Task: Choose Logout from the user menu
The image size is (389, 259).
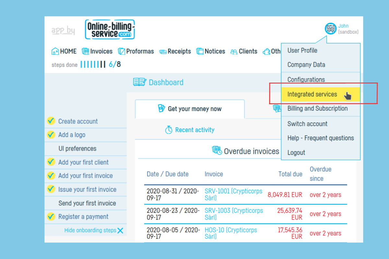Action: pos(296,152)
